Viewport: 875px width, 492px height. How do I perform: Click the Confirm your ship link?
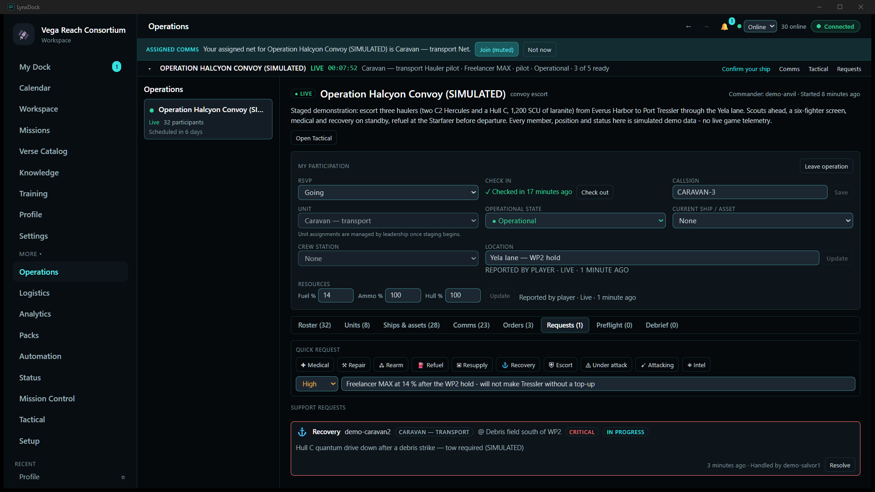pos(746,69)
